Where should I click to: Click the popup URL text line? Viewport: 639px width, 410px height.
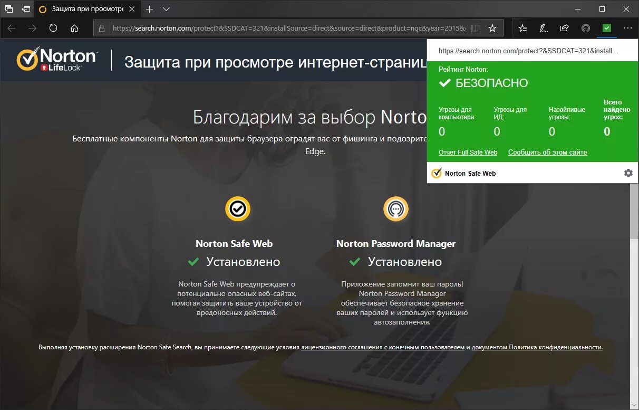(528, 51)
